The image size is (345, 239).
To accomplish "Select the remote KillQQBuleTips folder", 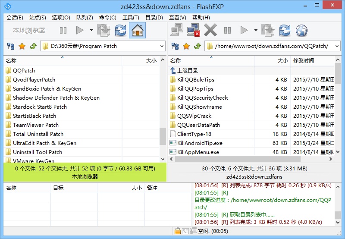I will (x=196, y=80).
